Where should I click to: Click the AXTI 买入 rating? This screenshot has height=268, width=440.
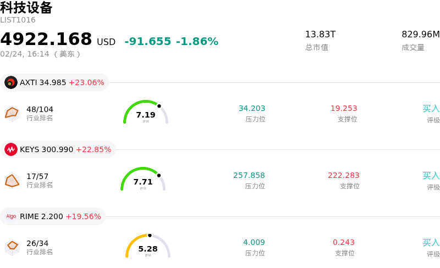click(431, 109)
